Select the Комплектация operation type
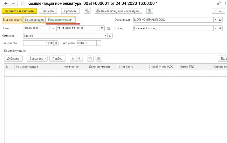This screenshot has height=143, width=227. [34, 20]
